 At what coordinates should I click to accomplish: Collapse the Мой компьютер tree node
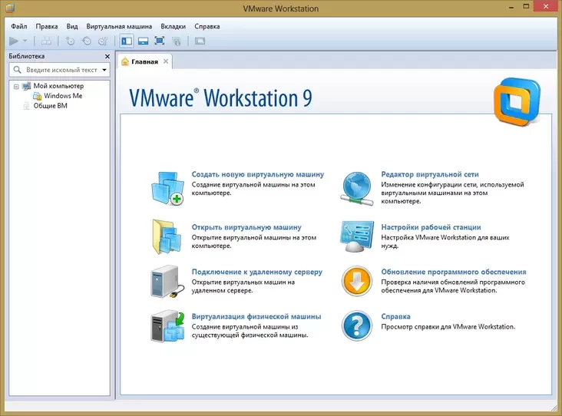point(16,86)
